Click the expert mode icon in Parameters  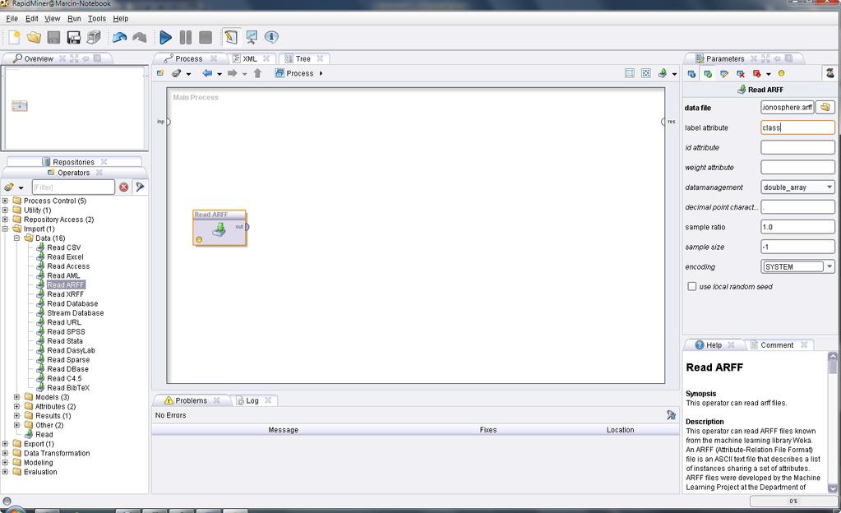(x=829, y=73)
